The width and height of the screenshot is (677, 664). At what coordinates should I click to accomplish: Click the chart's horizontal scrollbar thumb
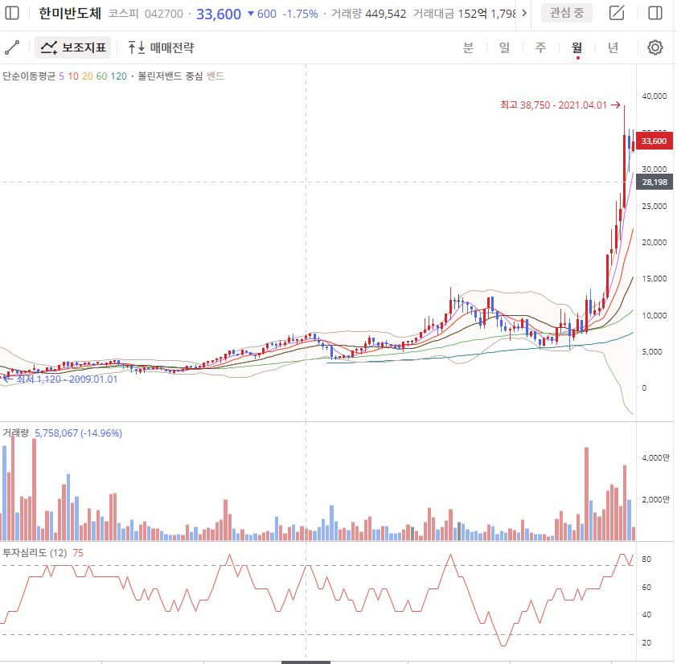click(x=306, y=662)
